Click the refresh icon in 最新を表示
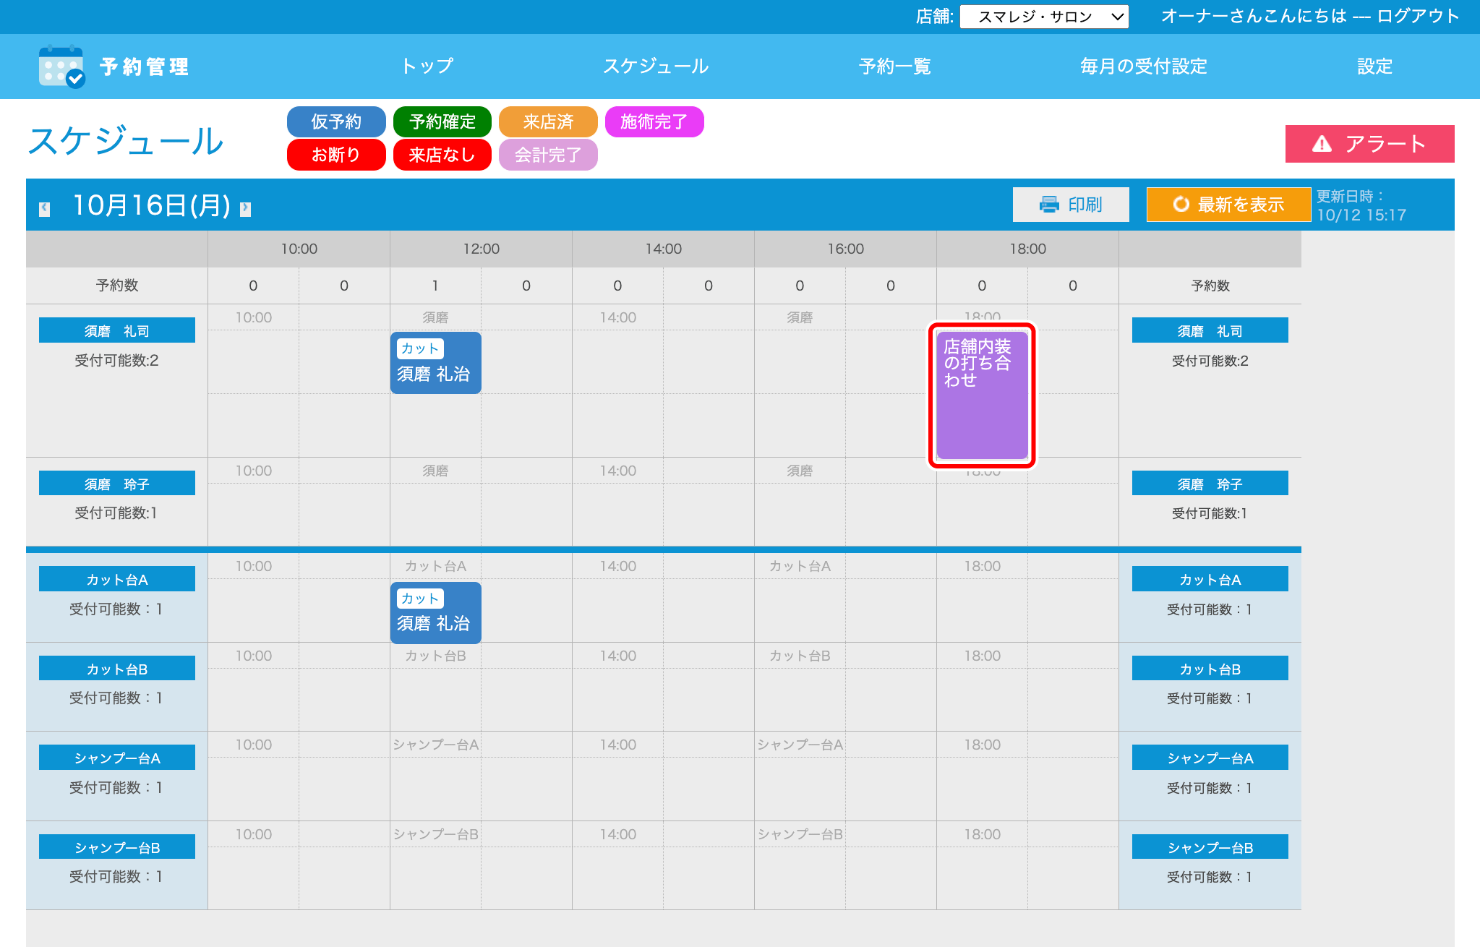The height and width of the screenshot is (947, 1480). [1181, 205]
